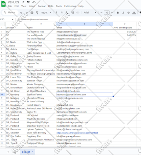This screenshot has width=141, height=155.
Task: Select column C header
Action: 85,24
